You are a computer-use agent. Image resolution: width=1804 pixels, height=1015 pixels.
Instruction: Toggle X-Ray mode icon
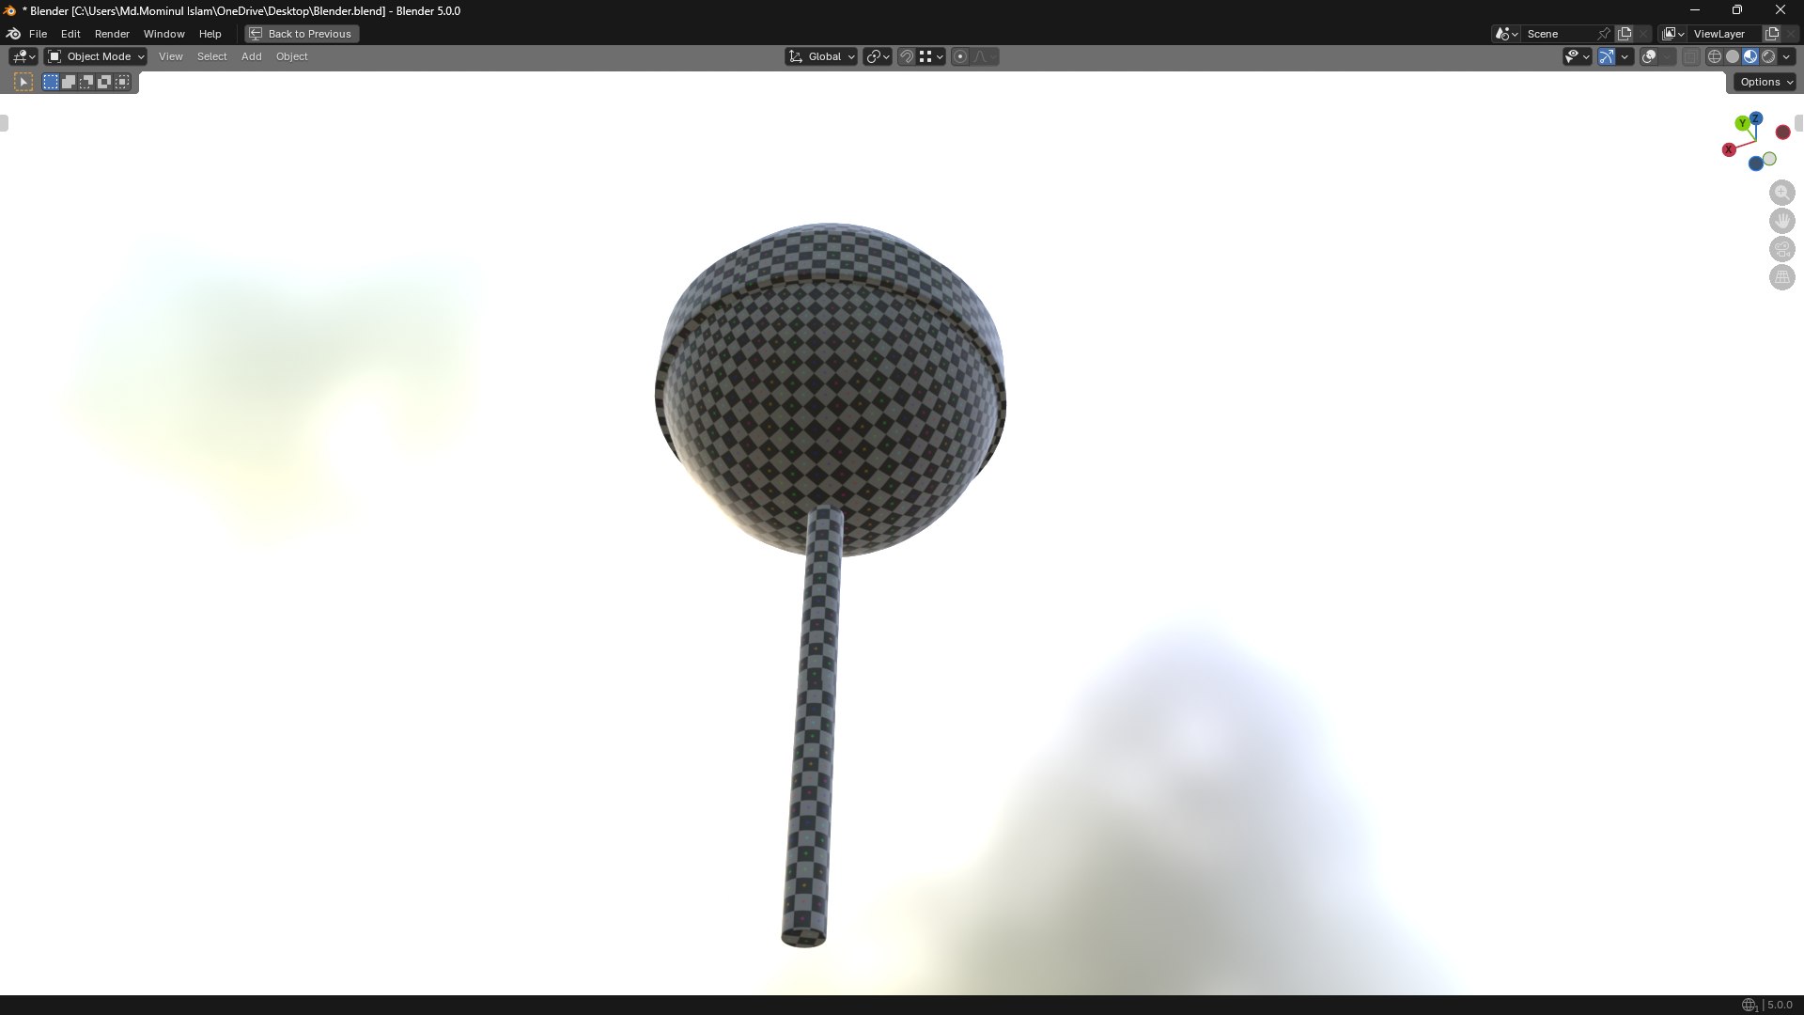(1691, 56)
